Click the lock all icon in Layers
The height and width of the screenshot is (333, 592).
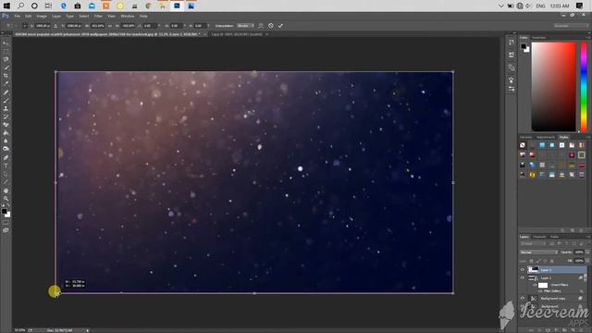tap(552, 261)
